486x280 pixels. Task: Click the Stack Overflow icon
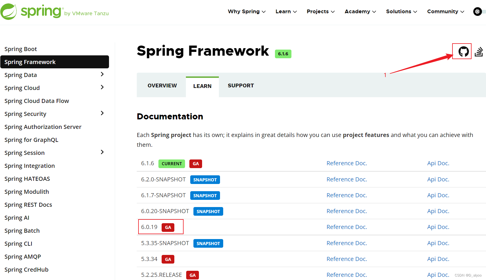[479, 51]
